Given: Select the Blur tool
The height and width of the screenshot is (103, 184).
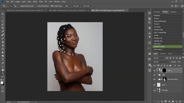Looking at the screenshot, I should pyautogui.click(x=3, y=52).
